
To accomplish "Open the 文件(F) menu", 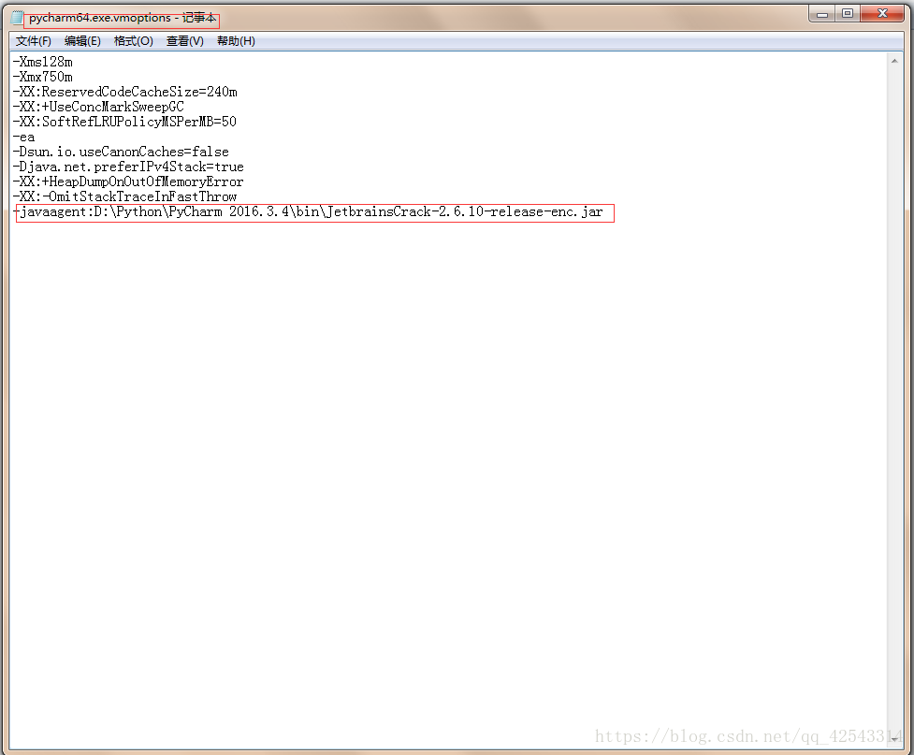I will click(x=34, y=41).
